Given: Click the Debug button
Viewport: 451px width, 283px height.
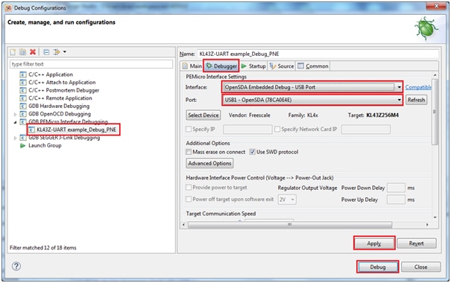Looking at the screenshot, I should pos(377,267).
